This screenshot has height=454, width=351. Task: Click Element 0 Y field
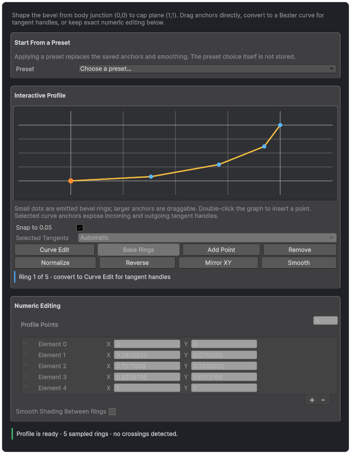tap(224, 344)
